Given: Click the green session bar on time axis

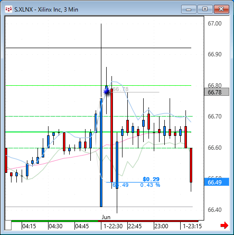Looking at the screenshot, I should 55,221.
